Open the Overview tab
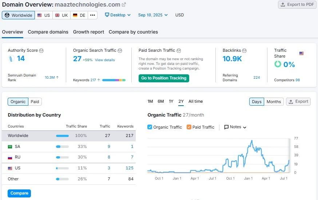Image resolution: width=318 pixels, height=200 pixels. 13,32
